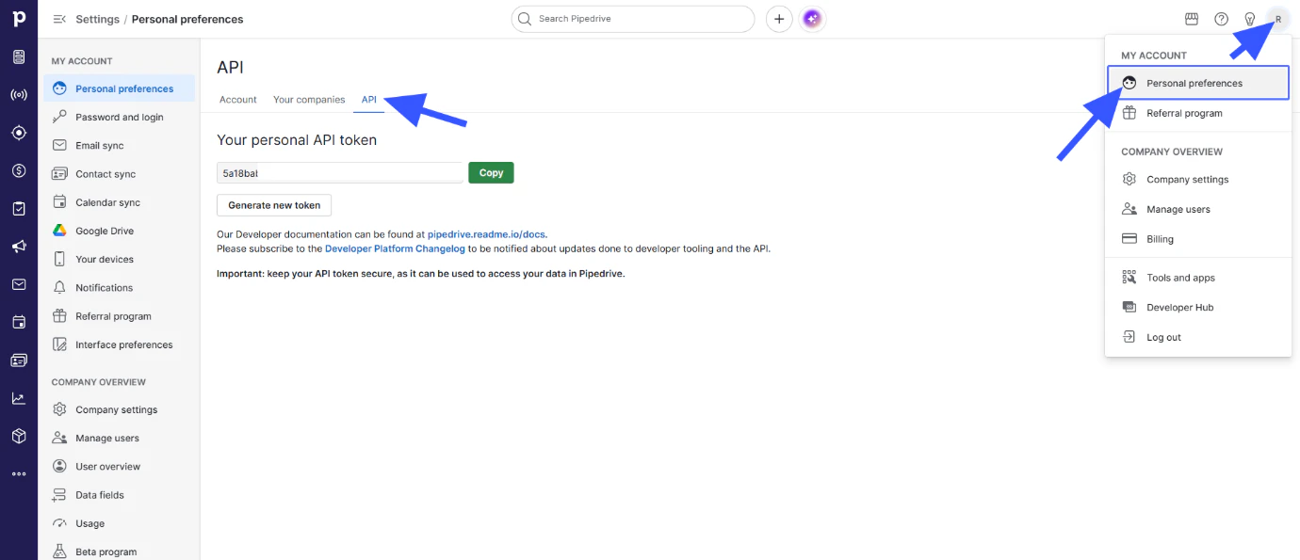Viewport: 1300px width, 560px height.
Task: Select the API tab
Action: 369,100
